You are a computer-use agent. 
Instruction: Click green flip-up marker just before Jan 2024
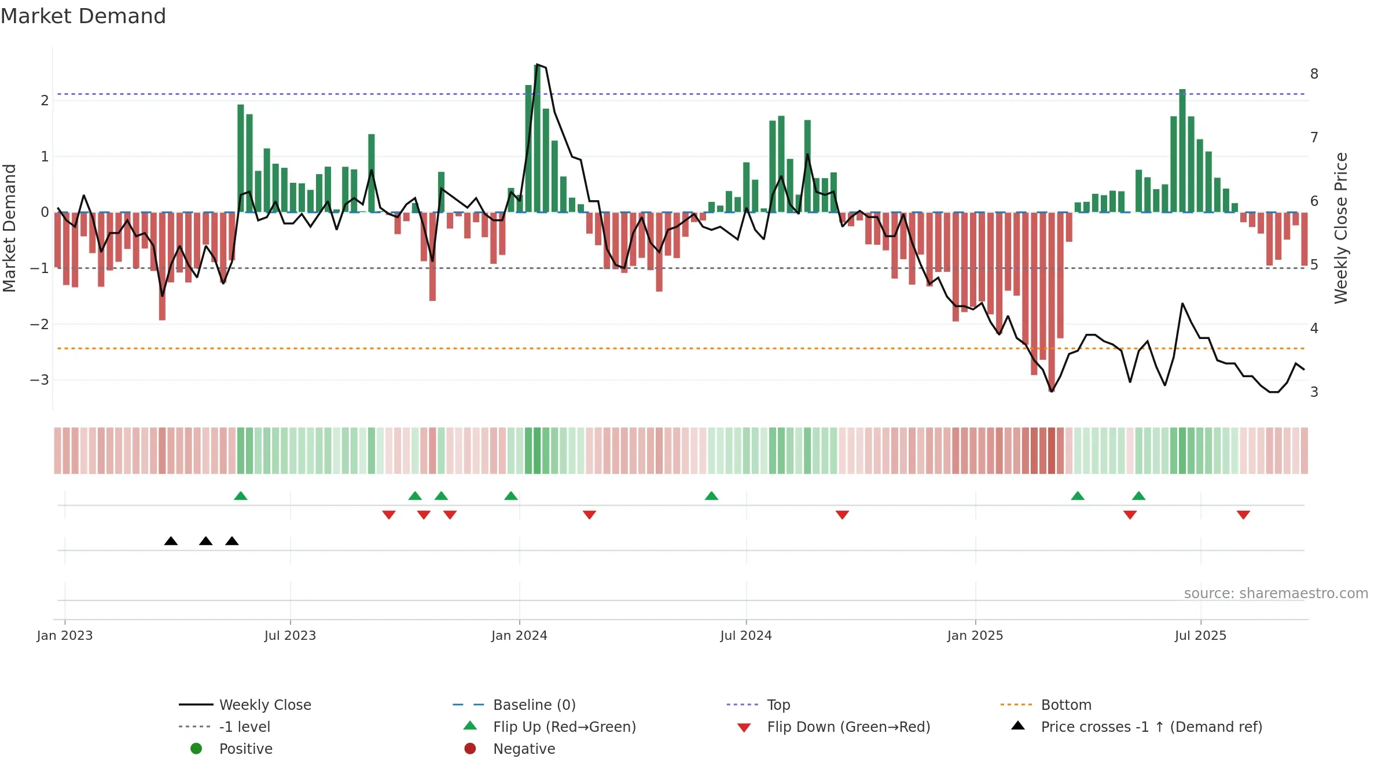511,496
